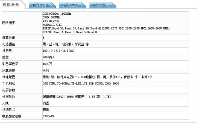This screenshot has width=199, height=126.
Task: Switch to the 高级功能 tab
Action: click(72, 5)
